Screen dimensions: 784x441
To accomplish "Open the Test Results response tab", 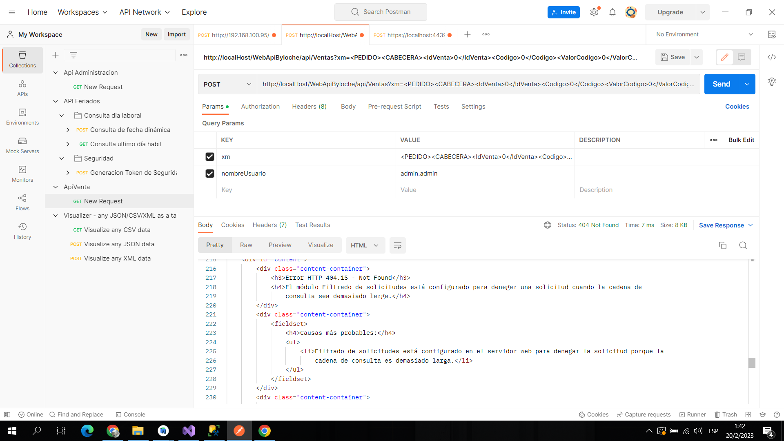I will [x=313, y=225].
